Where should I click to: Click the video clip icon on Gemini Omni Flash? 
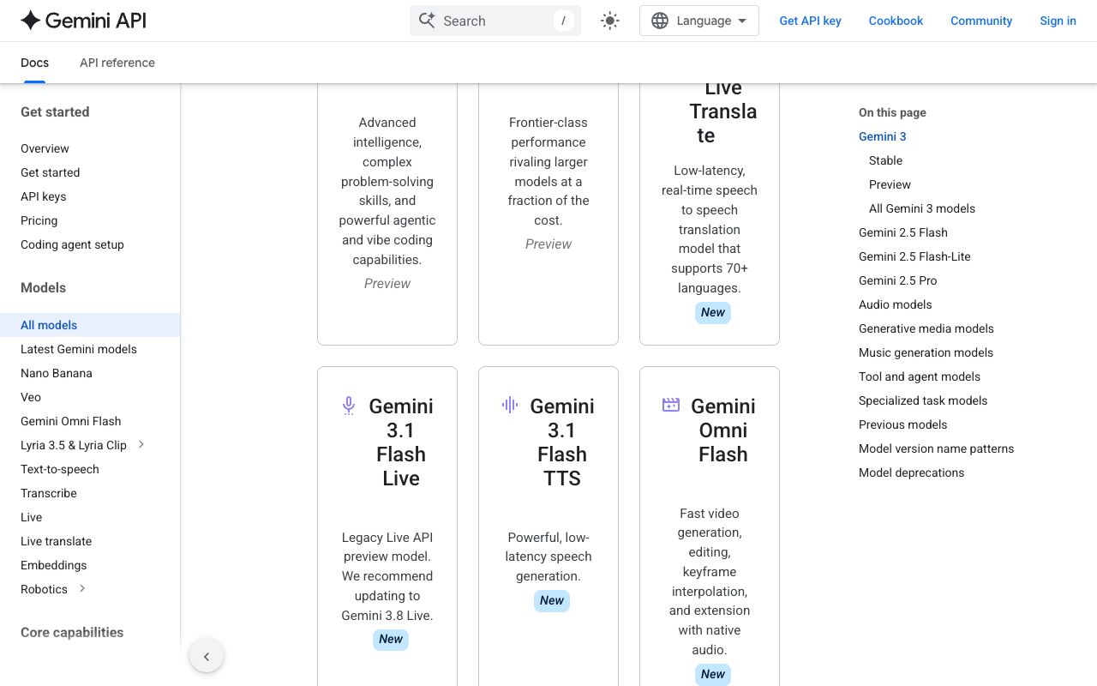[x=671, y=405]
